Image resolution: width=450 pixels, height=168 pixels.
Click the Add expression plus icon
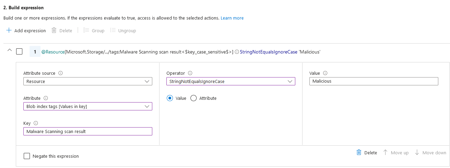(9, 30)
